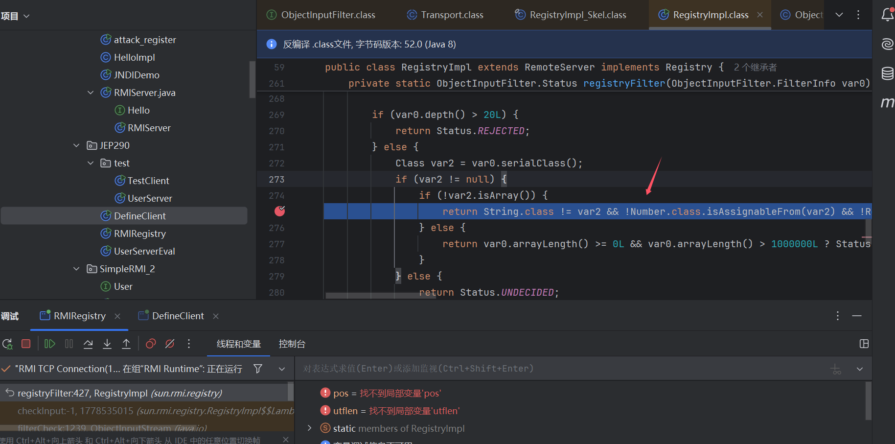Viewport: 895px width, 444px height.
Task: Switch to RegistryImpl_Skel.class tab
Action: pos(571,15)
